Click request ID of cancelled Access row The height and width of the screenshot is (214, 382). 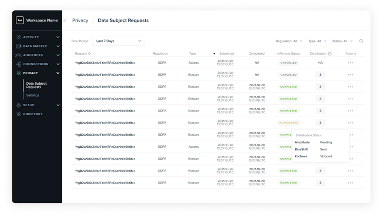(105, 63)
